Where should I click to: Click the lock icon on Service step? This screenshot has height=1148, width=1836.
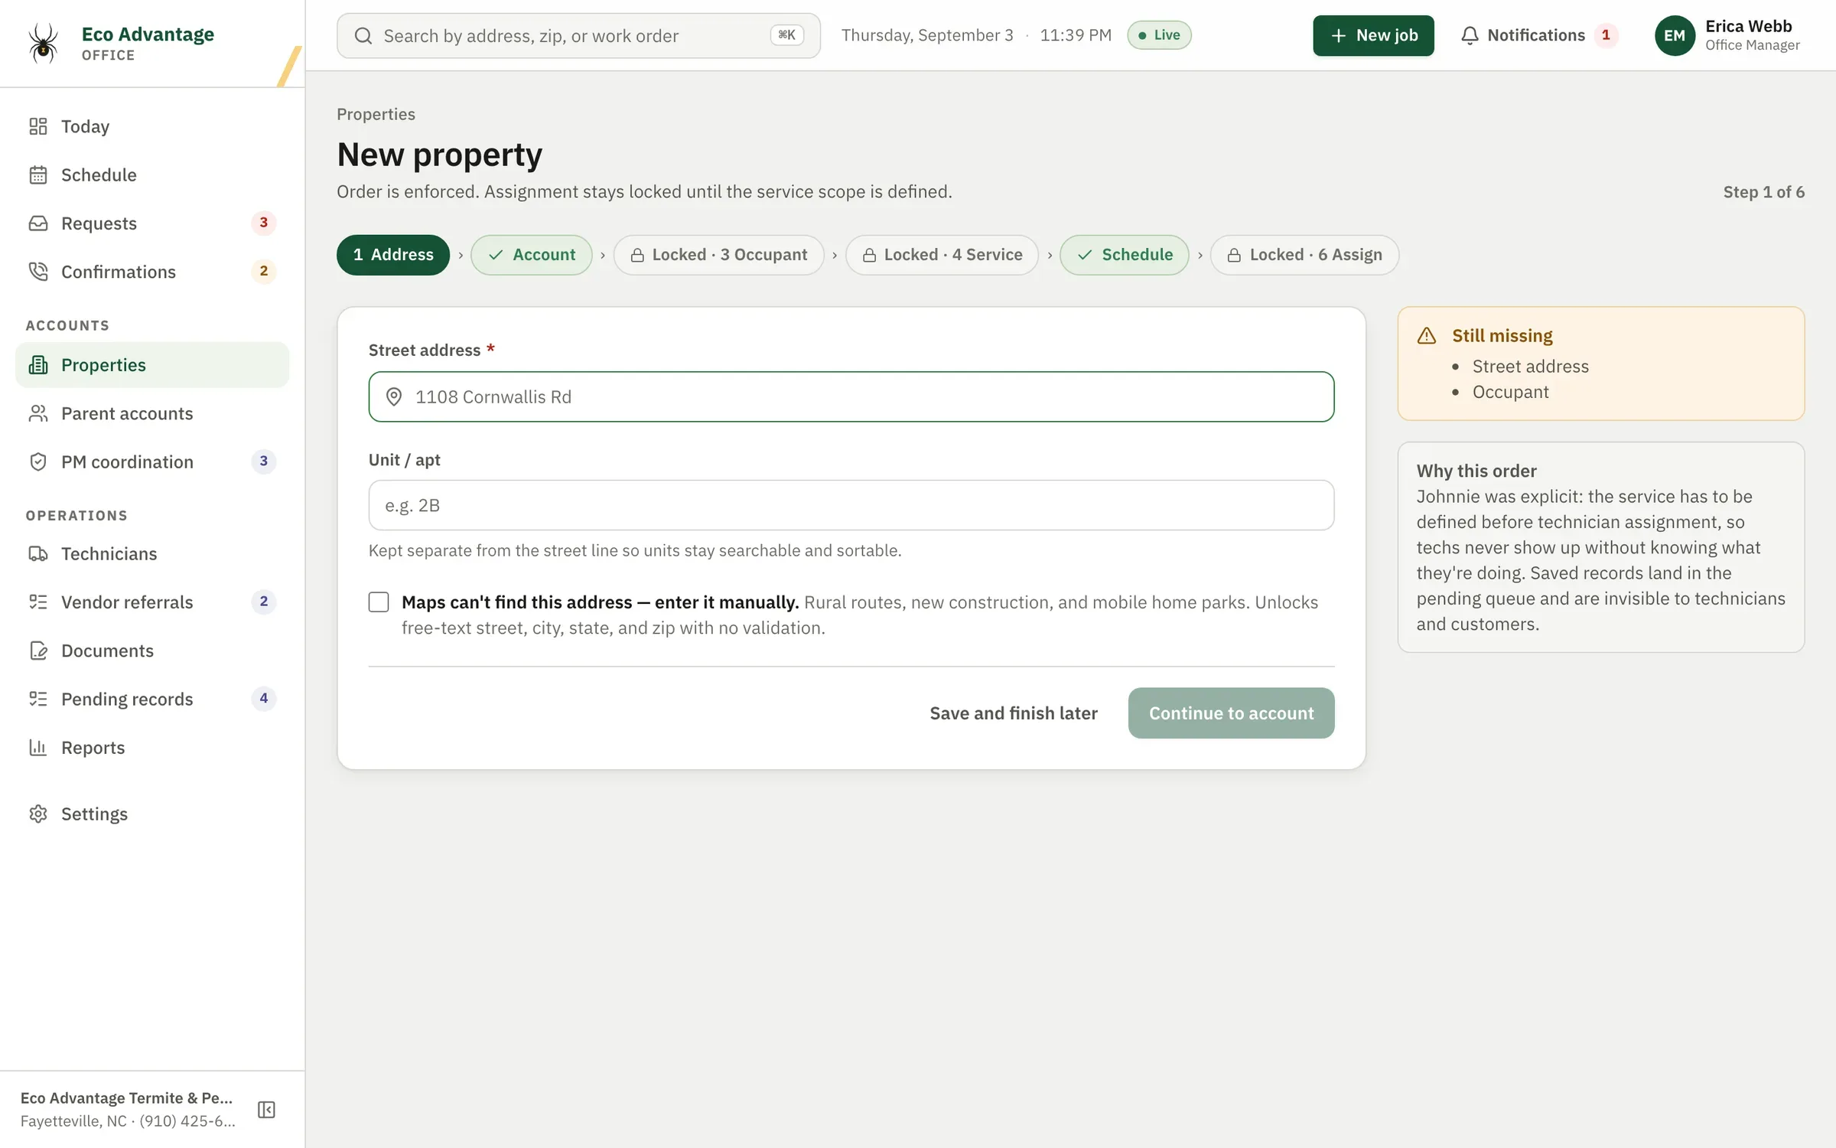pyautogui.click(x=869, y=255)
